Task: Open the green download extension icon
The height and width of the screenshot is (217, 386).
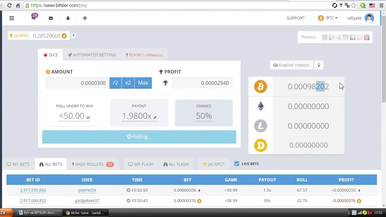Action: (363, 5)
